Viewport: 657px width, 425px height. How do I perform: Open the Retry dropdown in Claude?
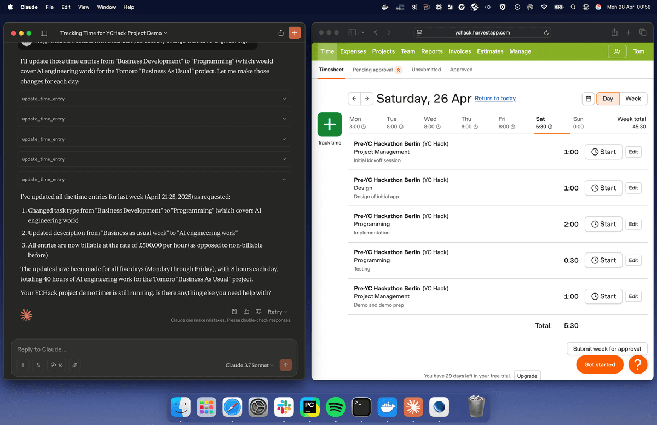tap(278, 312)
